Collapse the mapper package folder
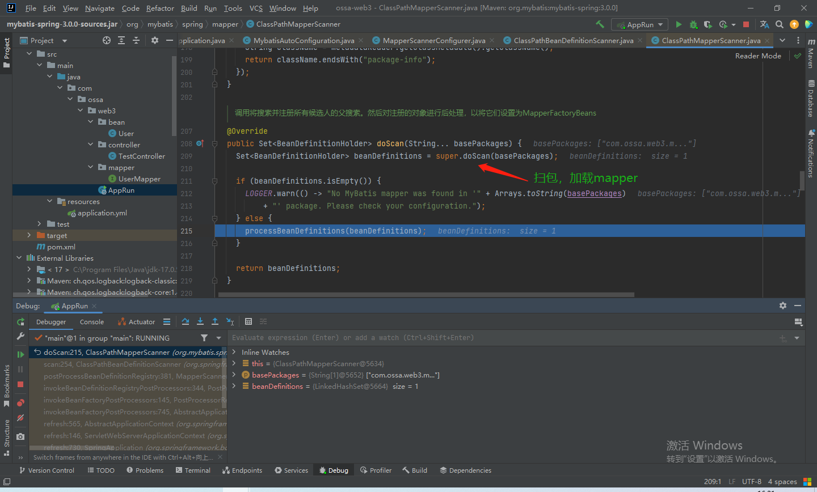The width and height of the screenshot is (817, 492). (91, 167)
